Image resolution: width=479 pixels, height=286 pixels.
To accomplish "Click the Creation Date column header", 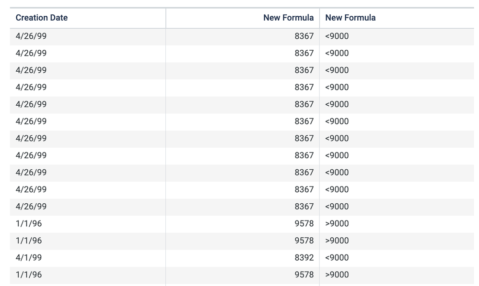I will [x=42, y=18].
